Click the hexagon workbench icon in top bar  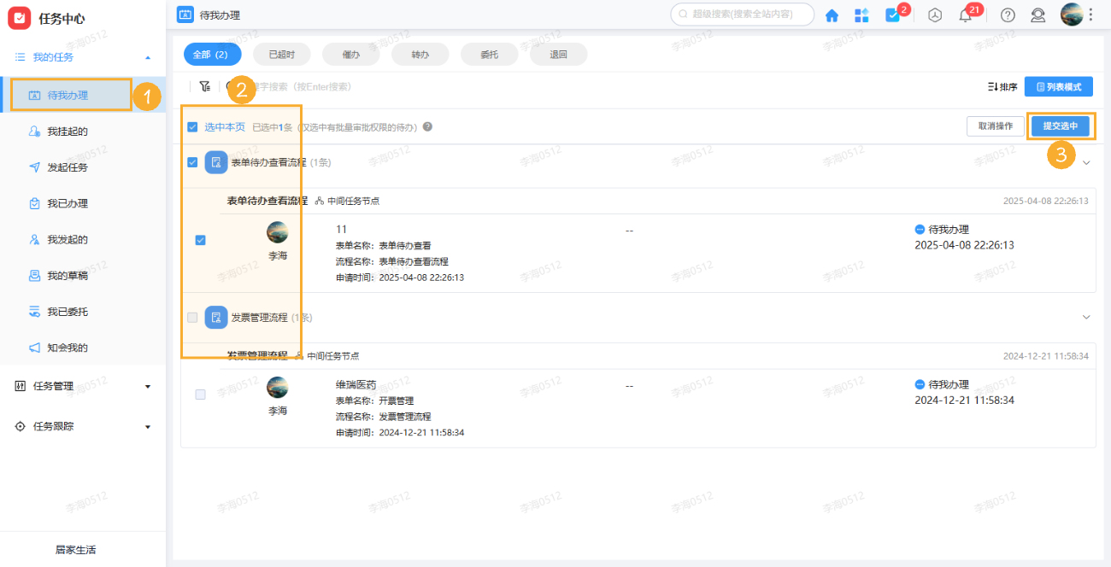coord(934,15)
